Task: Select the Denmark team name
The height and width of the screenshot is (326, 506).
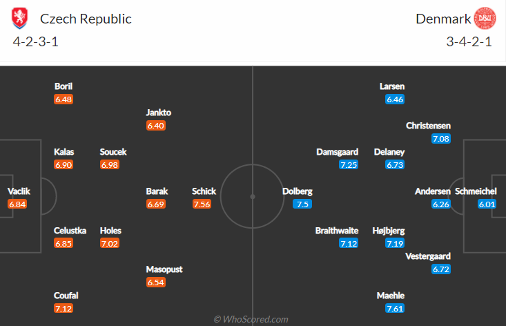Action: (442, 19)
